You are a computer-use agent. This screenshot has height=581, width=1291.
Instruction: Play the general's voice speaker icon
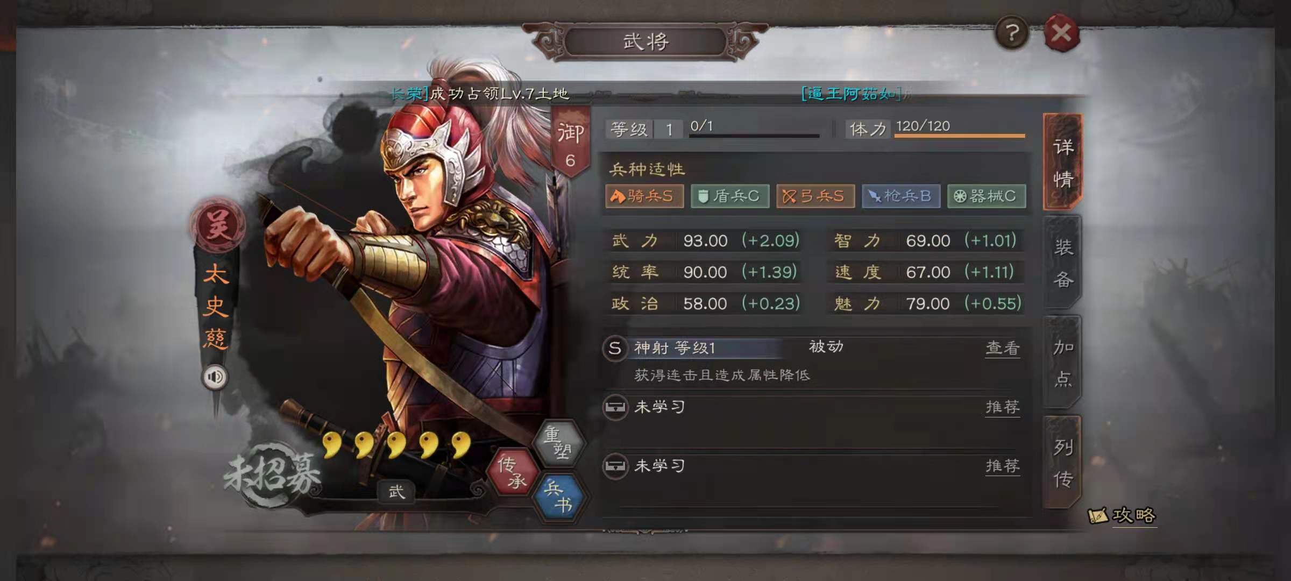click(215, 377)
